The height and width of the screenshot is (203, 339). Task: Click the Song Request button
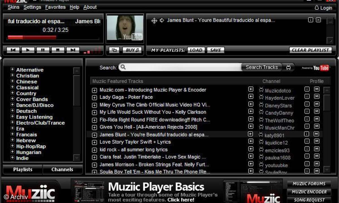[309, 200]
